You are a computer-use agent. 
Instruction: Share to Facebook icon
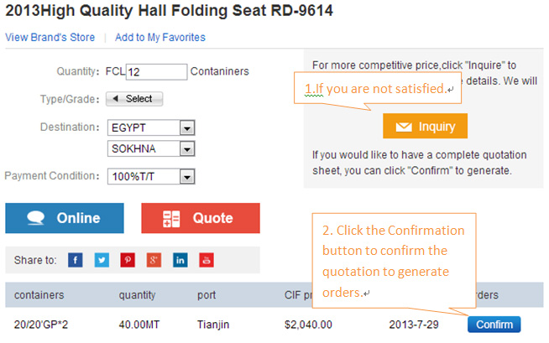click(76, 260)
